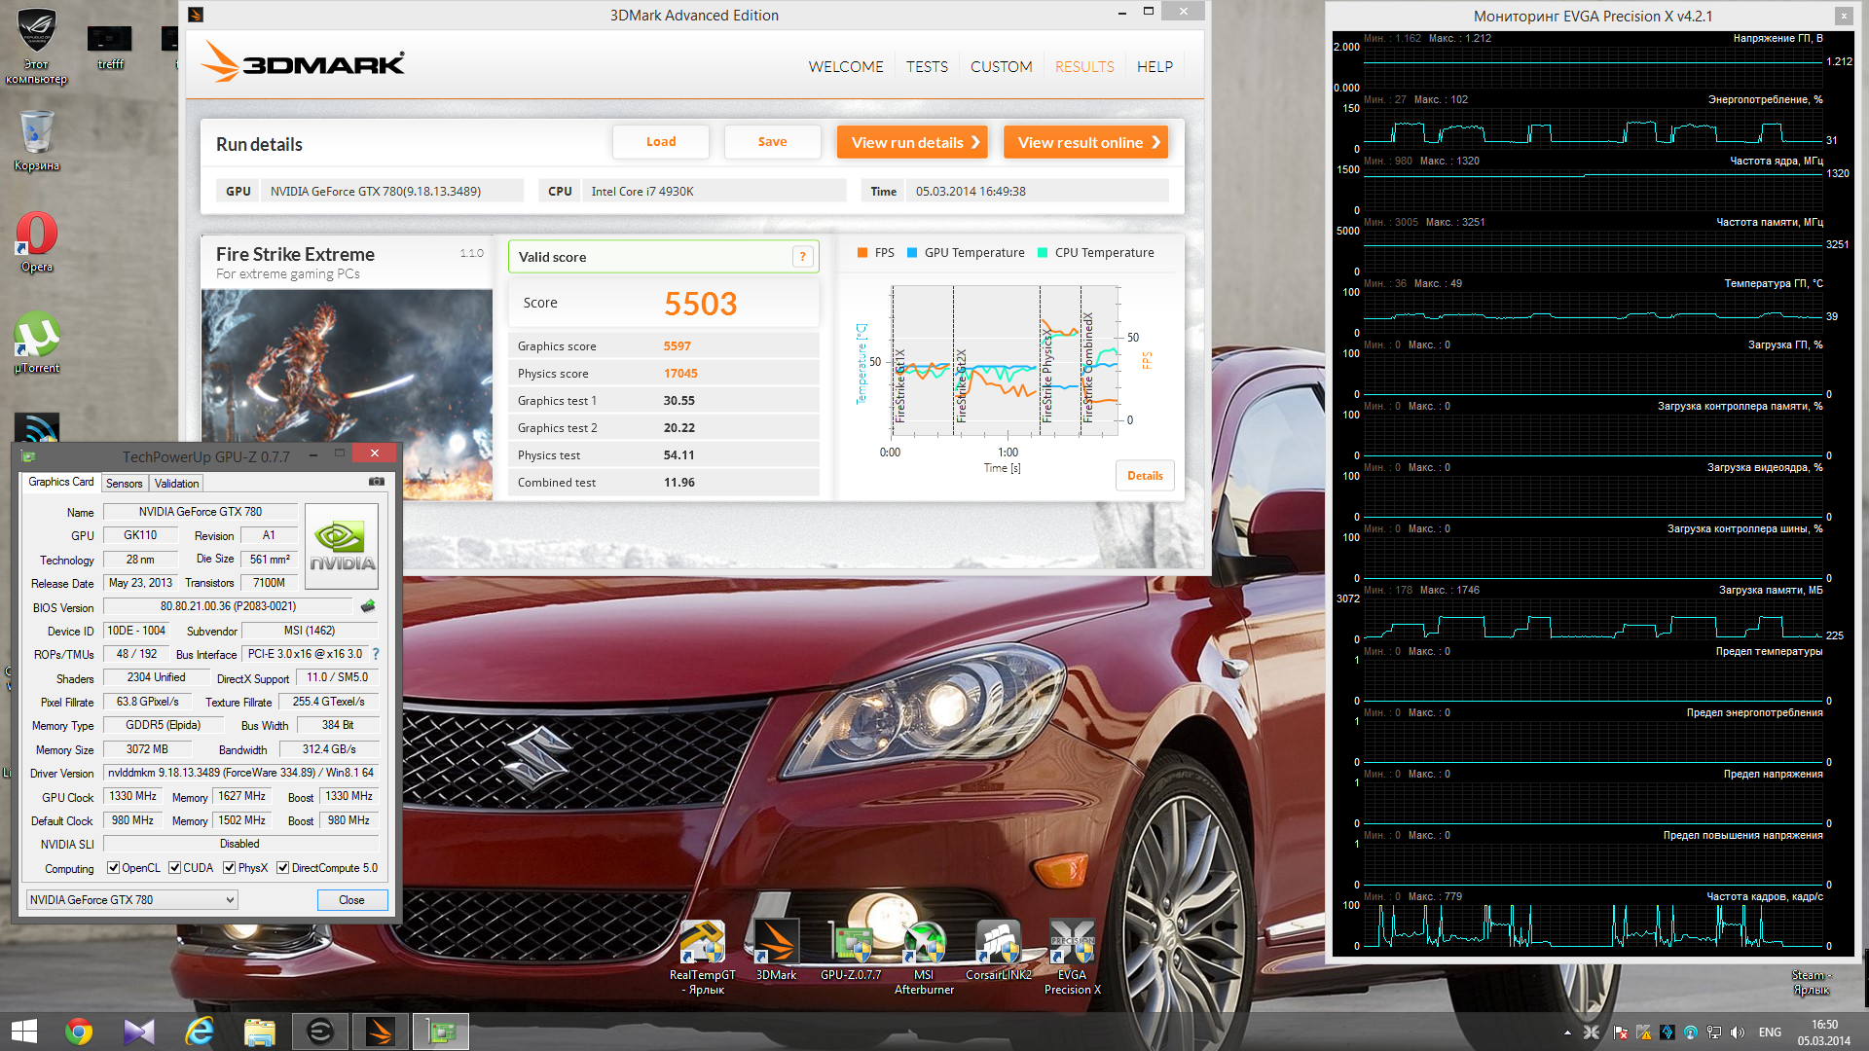Open the WELCOME tab in 3DMark
The image size is (1869, 1051).
(x=846, y=67)
